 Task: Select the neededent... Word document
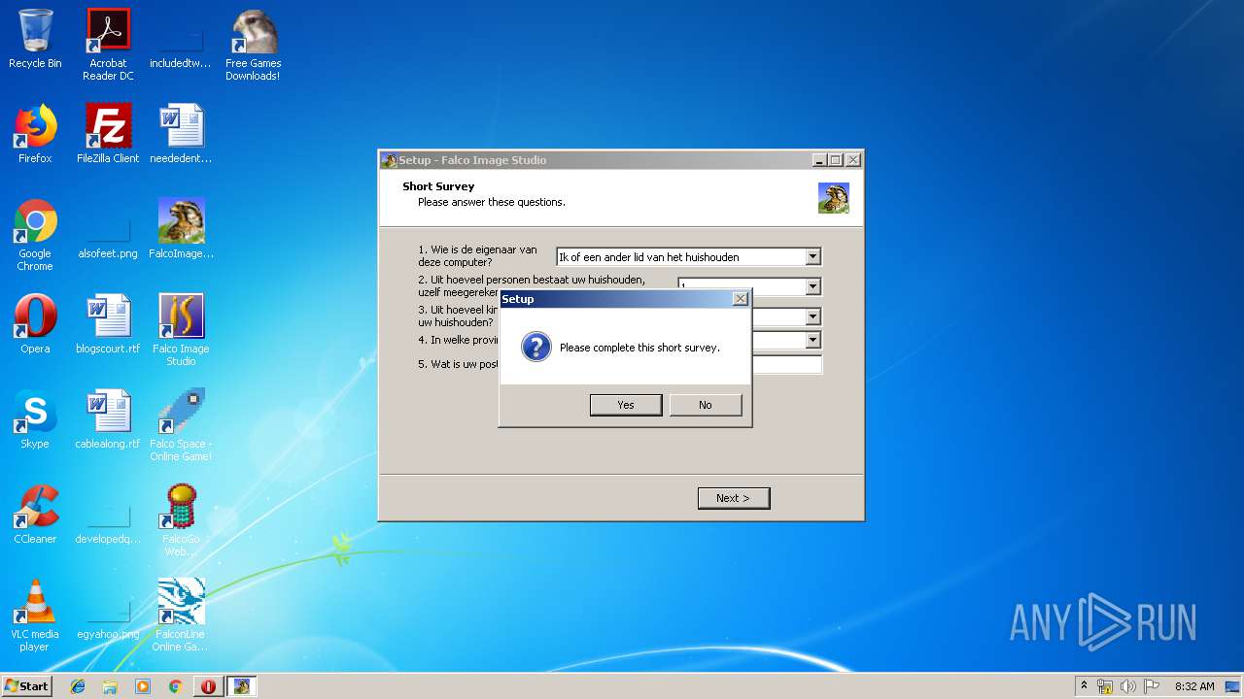181,134
